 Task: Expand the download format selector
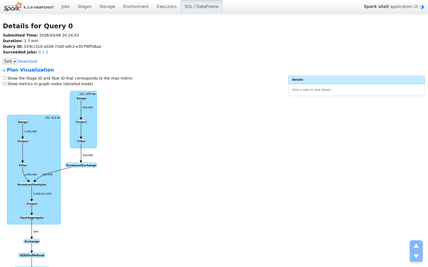10,61
